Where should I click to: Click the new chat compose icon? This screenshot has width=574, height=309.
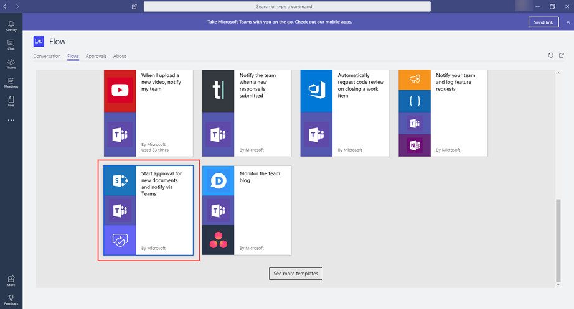coord(134,6)
